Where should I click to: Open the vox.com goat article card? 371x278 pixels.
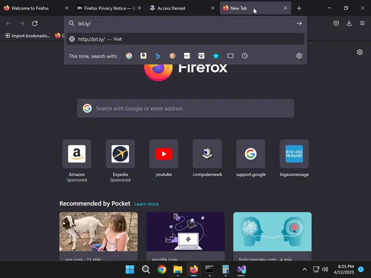(99, 236)
